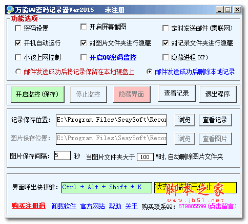The height and width of the screenshot is (224, 248).
Task: Click 卸载软件 link
Action: coord(64,206)
